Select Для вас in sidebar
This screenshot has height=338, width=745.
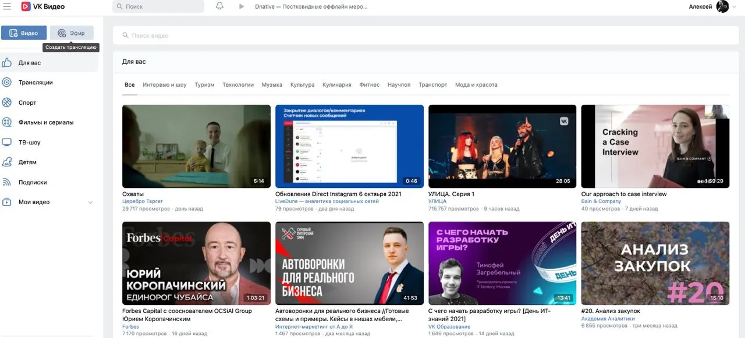coord(49,63)
